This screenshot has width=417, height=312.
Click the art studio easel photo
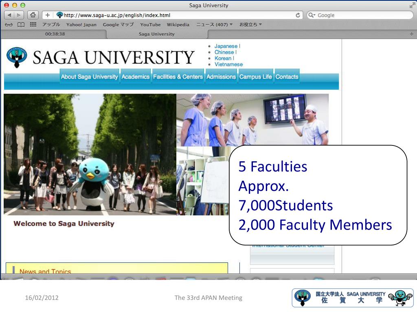[x=203, y=181]
